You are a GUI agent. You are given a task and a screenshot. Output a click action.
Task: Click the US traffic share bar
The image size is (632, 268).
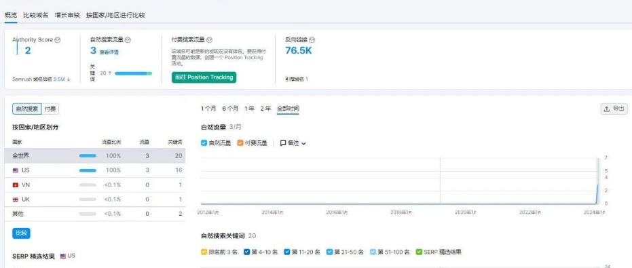88,170
